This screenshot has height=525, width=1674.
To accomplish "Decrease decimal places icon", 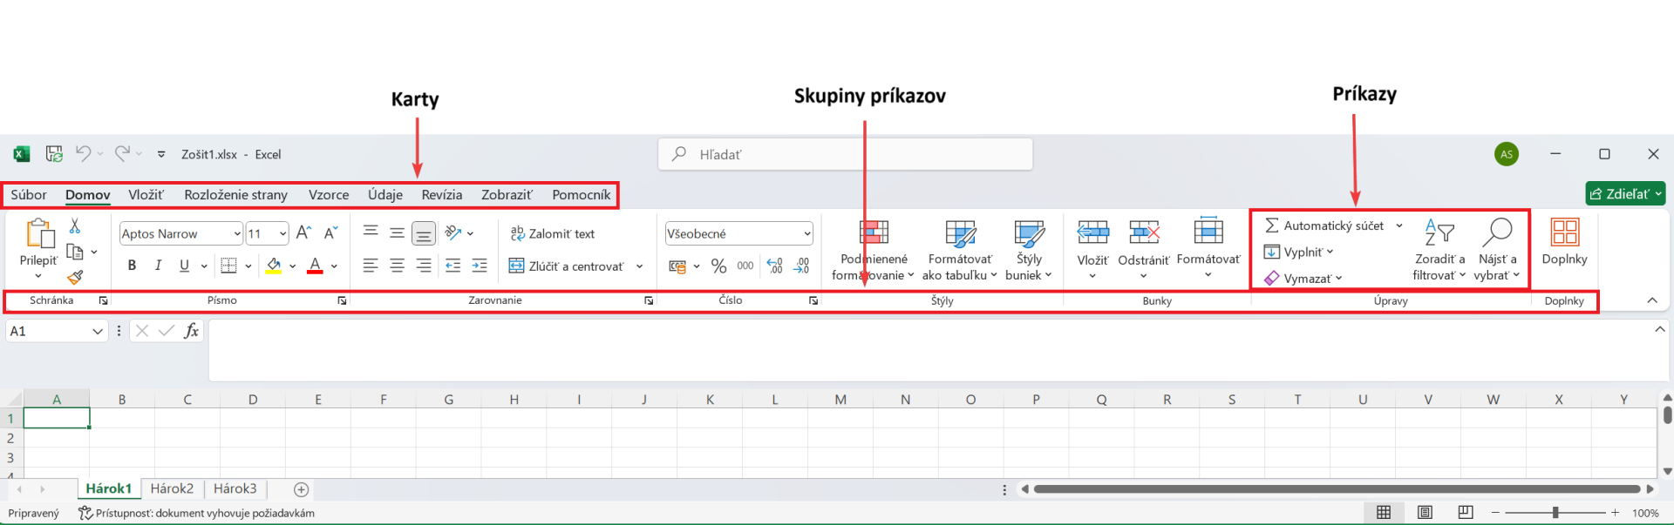I will pos(801,266).
